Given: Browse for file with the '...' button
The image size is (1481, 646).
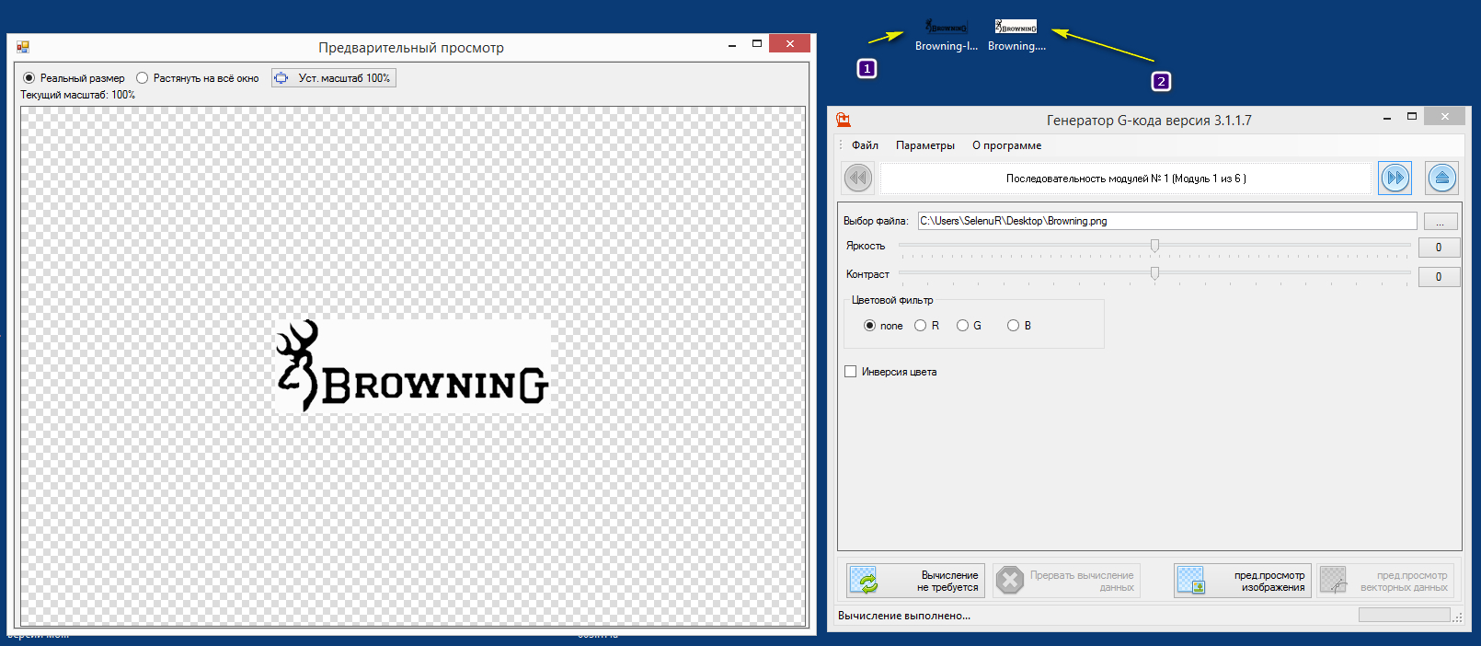Looking at the screenshot, I should point(1441,222).
